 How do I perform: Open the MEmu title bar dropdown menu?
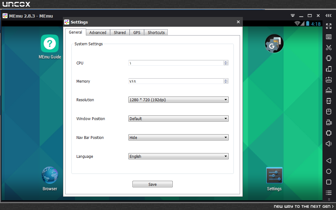[x=293, y=16]
